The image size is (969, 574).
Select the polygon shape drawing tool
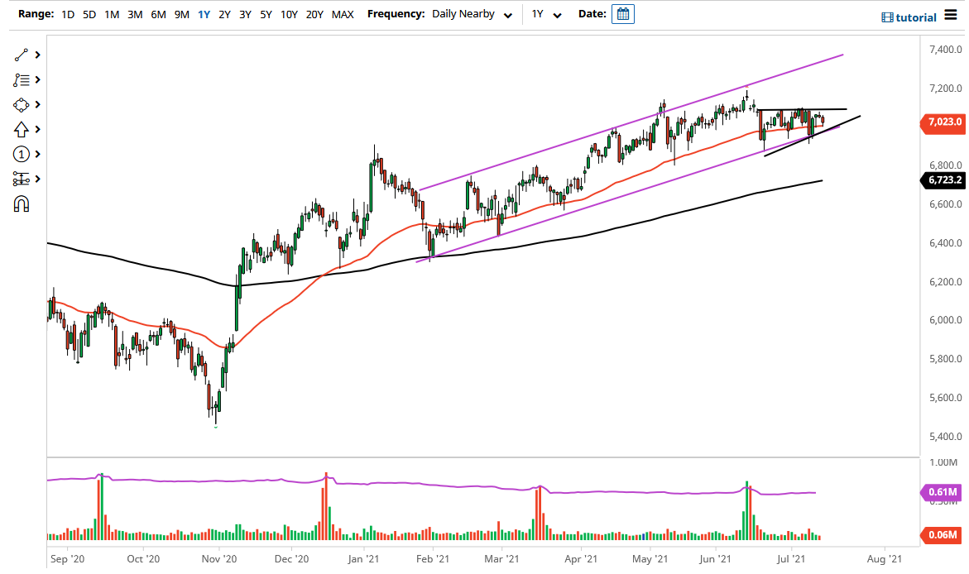[x=22, y=104]
